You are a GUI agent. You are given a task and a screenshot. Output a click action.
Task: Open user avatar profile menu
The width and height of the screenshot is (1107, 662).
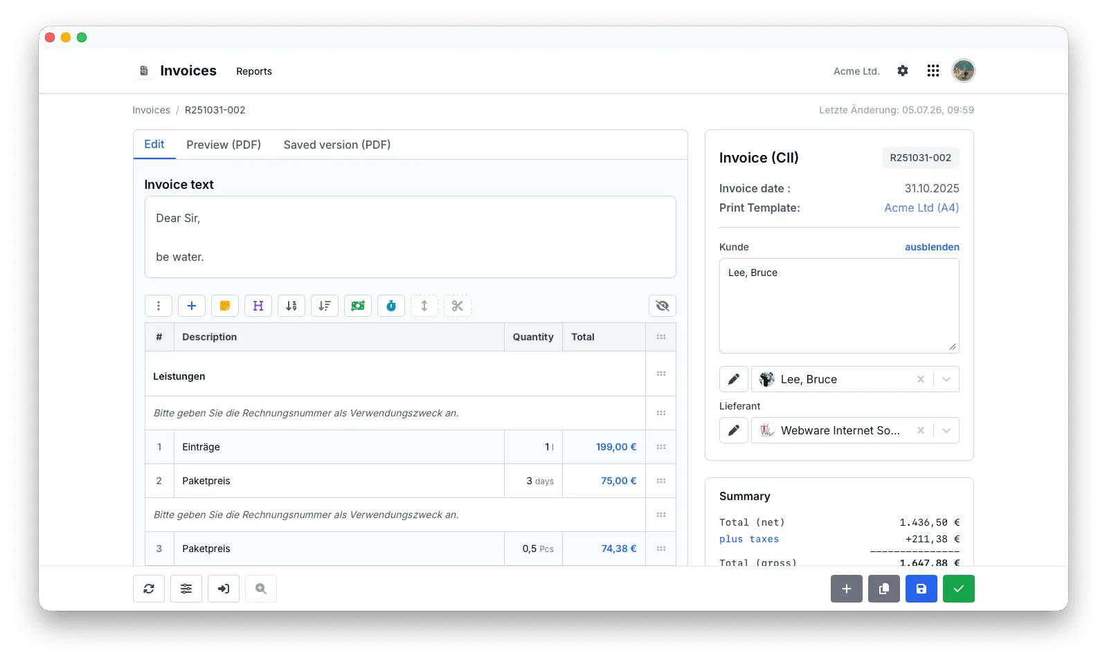[x=964, y=71]
